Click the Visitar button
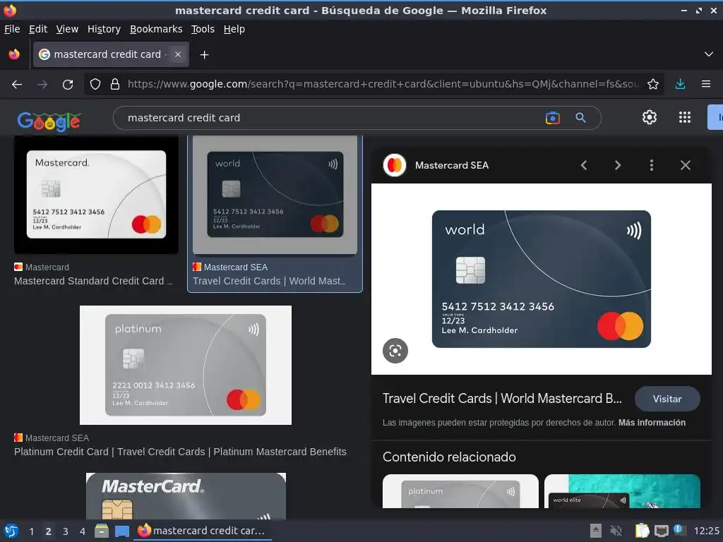The image size is (723, 542). (667, 399)
